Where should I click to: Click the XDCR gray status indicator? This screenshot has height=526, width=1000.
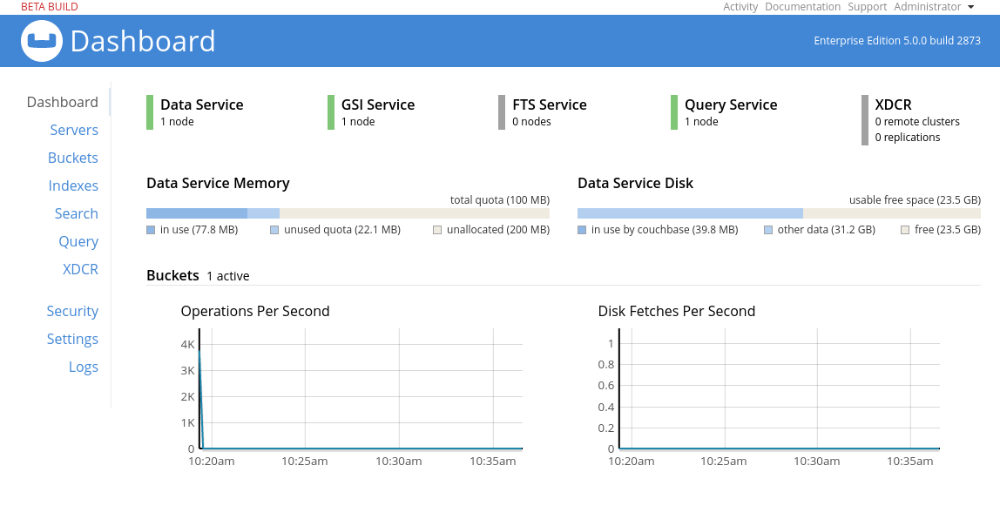coord(865,120)
